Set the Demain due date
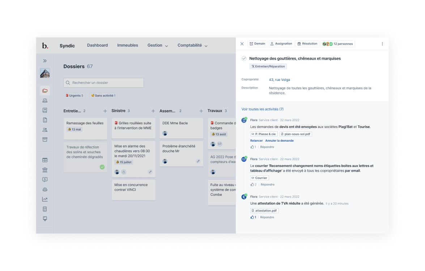This screenshot has width=425, height=271. tap(257, 44)
